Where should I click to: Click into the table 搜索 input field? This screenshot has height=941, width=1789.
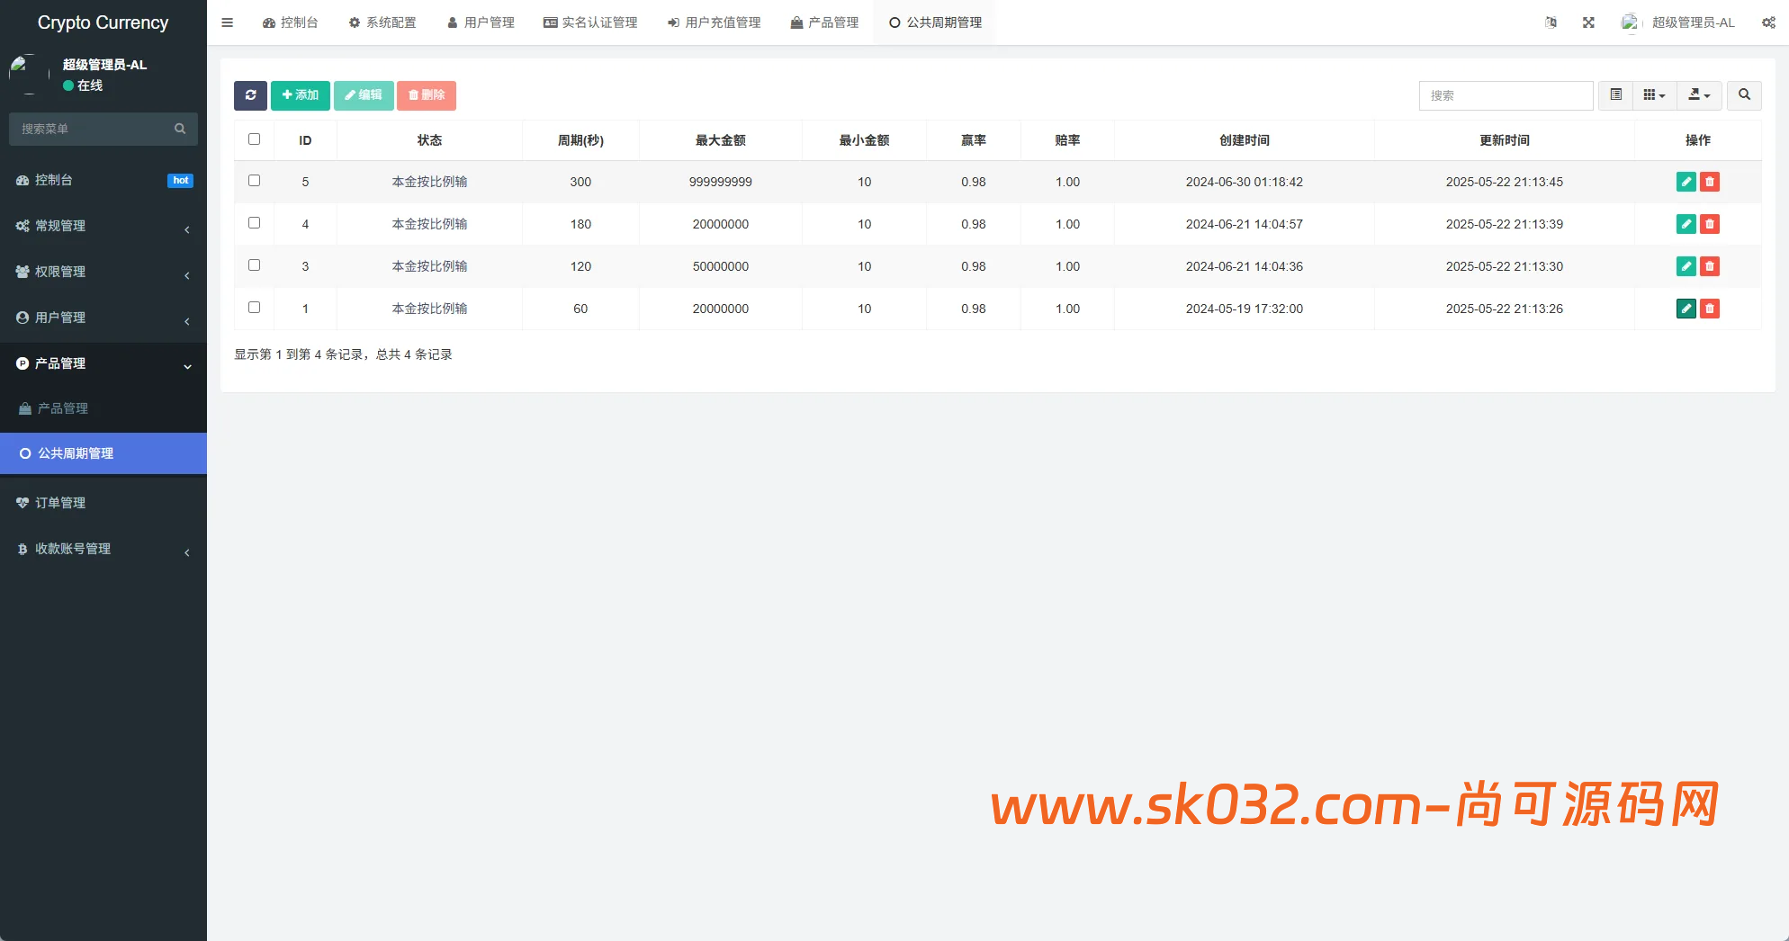(x=1506, y=95)
